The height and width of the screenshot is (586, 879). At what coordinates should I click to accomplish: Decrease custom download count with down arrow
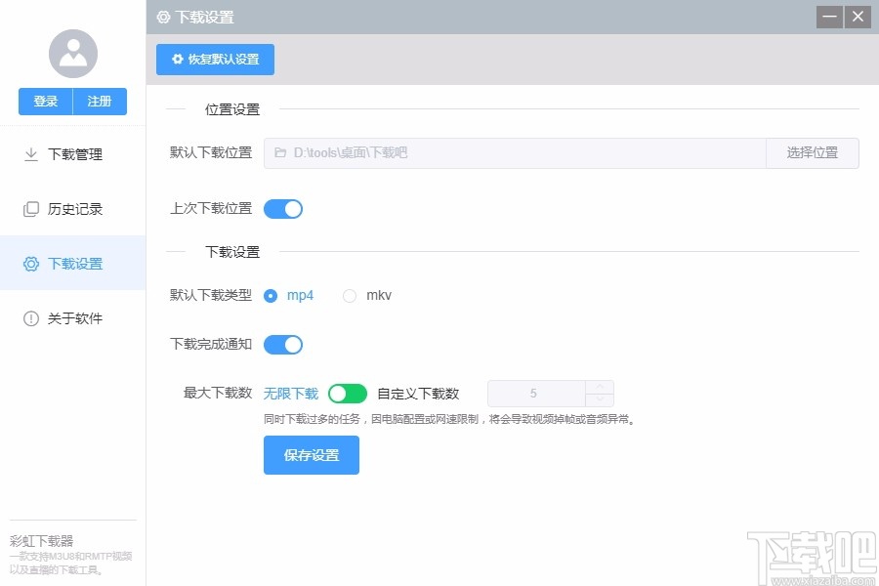(599, 398)
